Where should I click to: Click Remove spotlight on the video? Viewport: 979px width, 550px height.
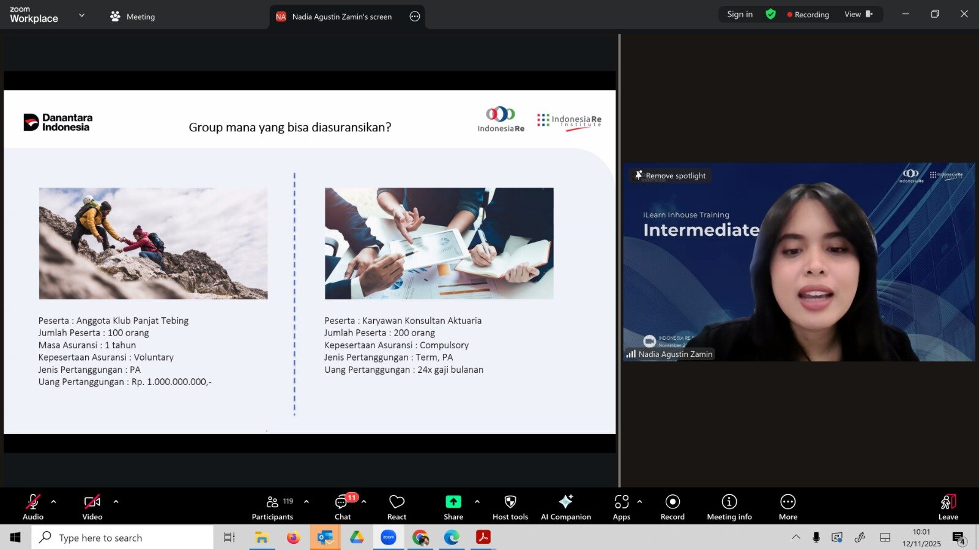click(670, 176)
